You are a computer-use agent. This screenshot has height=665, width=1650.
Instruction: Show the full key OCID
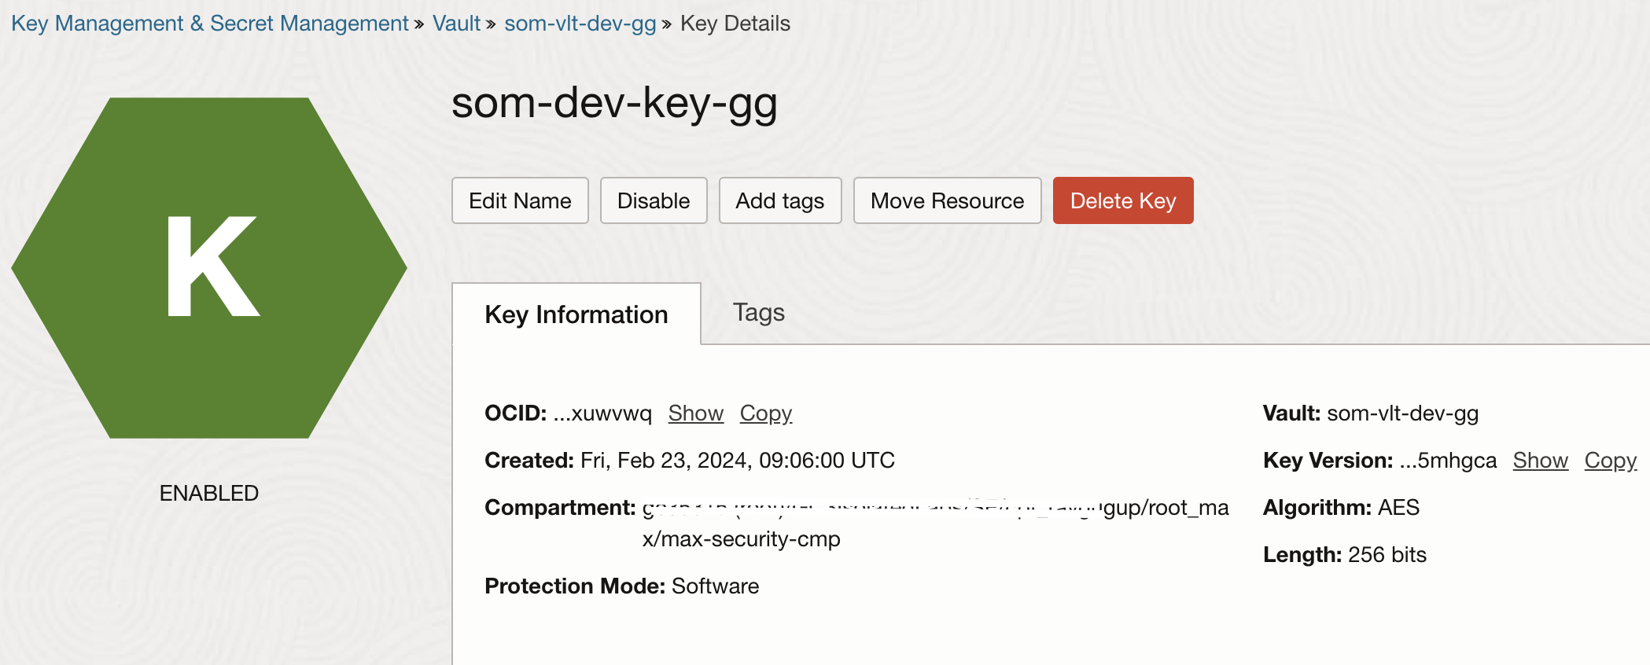coord(695,413)
